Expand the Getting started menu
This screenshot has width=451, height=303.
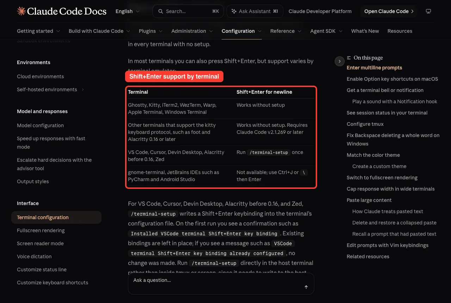pos(38,31)
